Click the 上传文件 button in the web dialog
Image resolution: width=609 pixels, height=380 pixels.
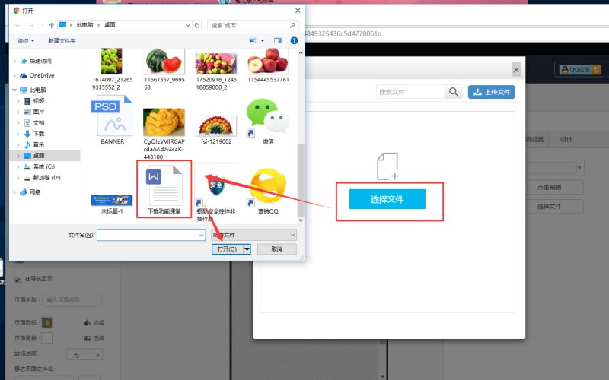491,92
